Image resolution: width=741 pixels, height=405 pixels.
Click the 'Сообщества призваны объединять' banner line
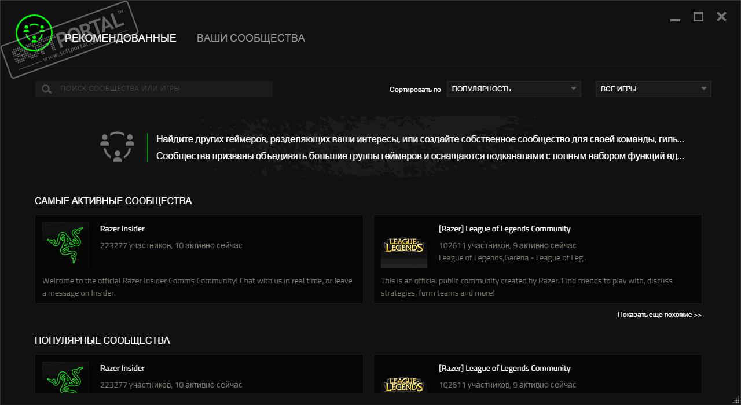pyautogui.click(x=420, y=156)
